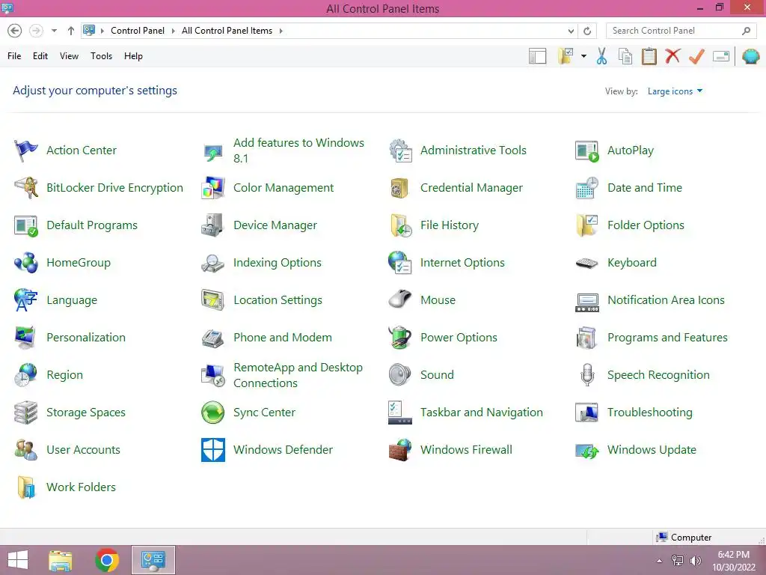Click the red X Delete toolbar icon
766x575 pixels.
coord(672,55)
